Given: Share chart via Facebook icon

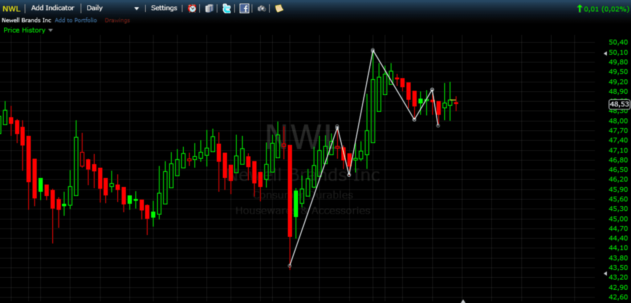Looking at the screenshot, I should (x=244, y=8).
